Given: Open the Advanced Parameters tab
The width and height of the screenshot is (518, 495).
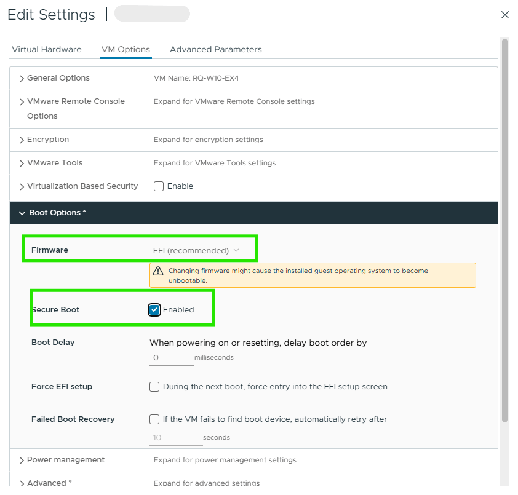Looking at the screenshot, I should pos(215,49).
